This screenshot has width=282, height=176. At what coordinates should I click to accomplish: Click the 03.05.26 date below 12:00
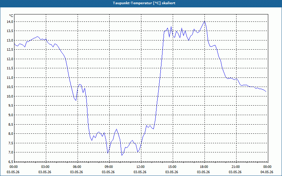(x=140, y=172)
